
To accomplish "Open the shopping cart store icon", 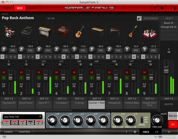I will [x=155, y=8].
